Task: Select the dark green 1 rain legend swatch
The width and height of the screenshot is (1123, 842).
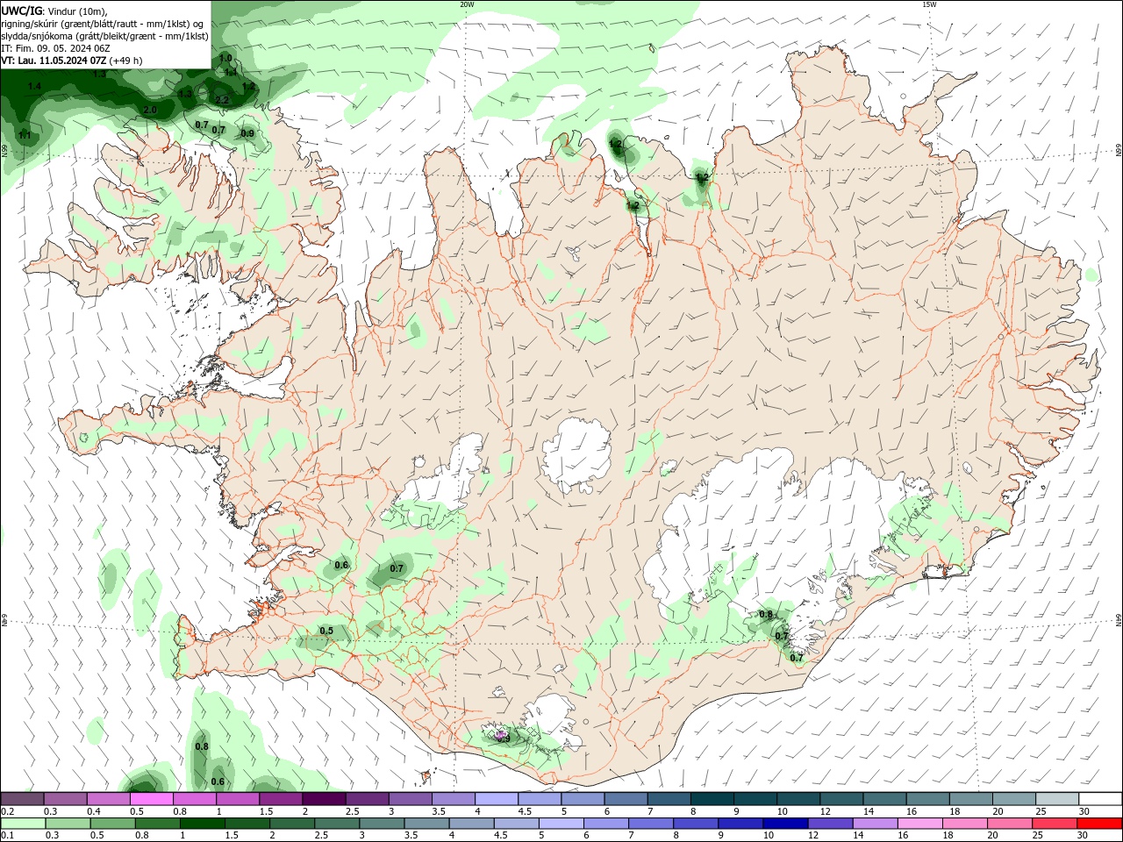Action: tap(203, 824)
